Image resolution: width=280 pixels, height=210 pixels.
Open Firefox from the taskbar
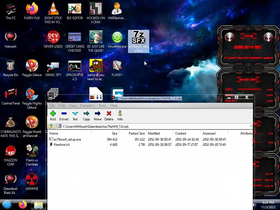pos(23,205)
